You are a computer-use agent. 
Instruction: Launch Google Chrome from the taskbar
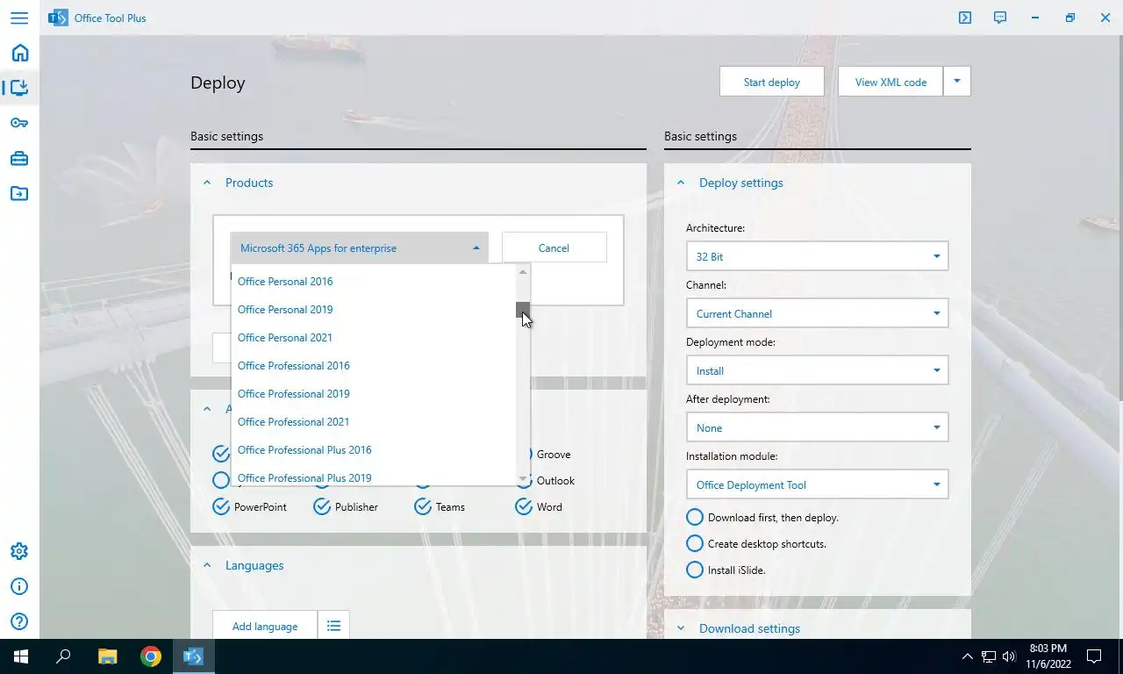pyautogui.click(x=151, y=656)
